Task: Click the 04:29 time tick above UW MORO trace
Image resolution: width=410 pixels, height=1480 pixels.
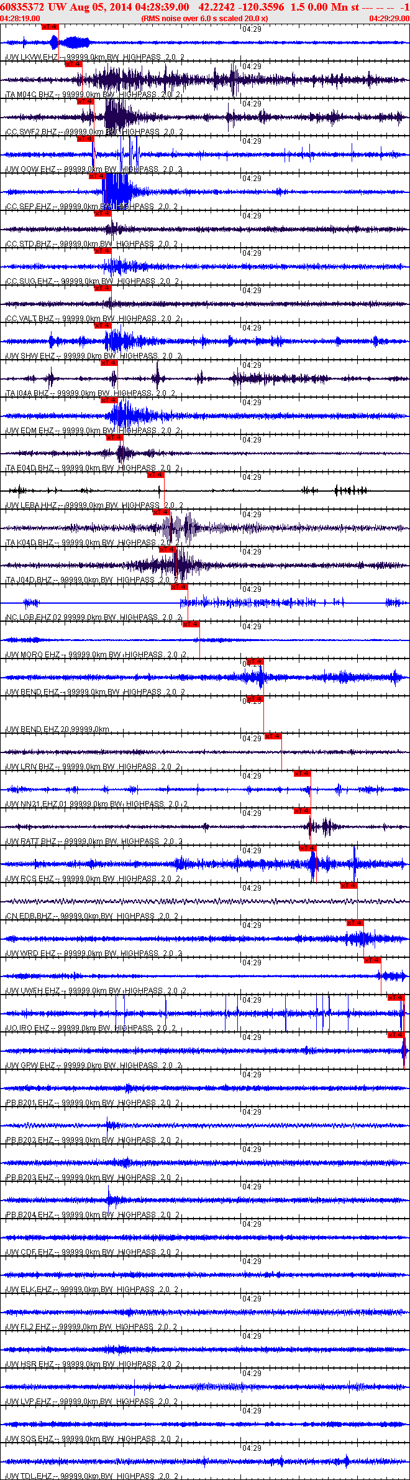Action: point(252,627)
